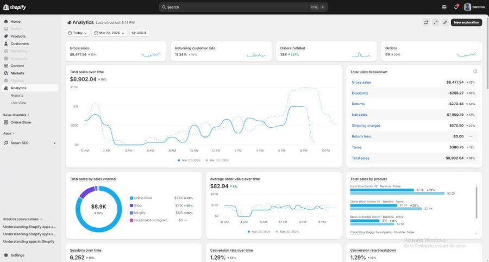Open Average order value over time title
489x262 pixels.
235,179
